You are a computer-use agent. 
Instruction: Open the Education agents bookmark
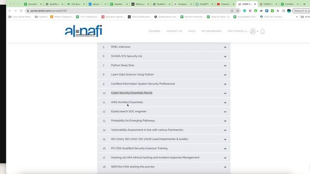click(113, 17)
